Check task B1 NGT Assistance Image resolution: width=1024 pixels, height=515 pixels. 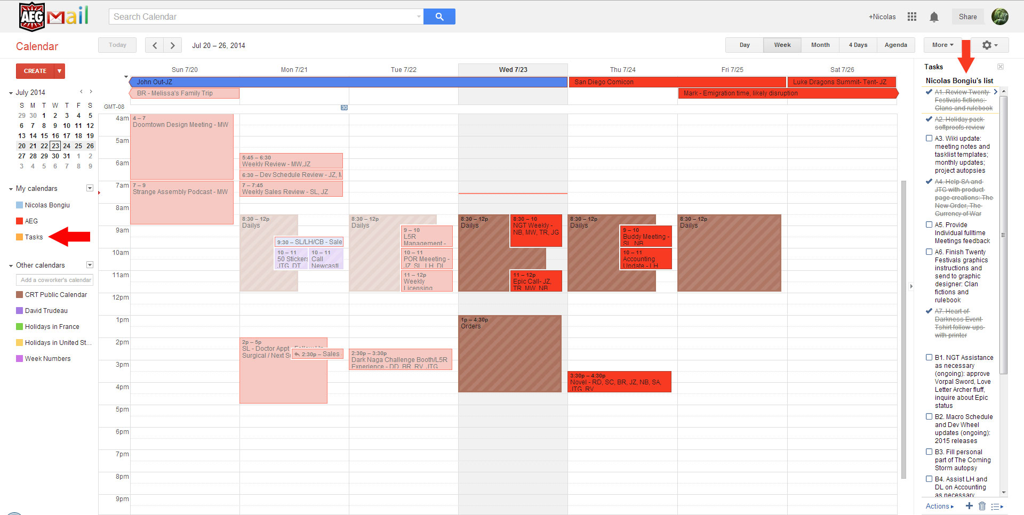929,357
